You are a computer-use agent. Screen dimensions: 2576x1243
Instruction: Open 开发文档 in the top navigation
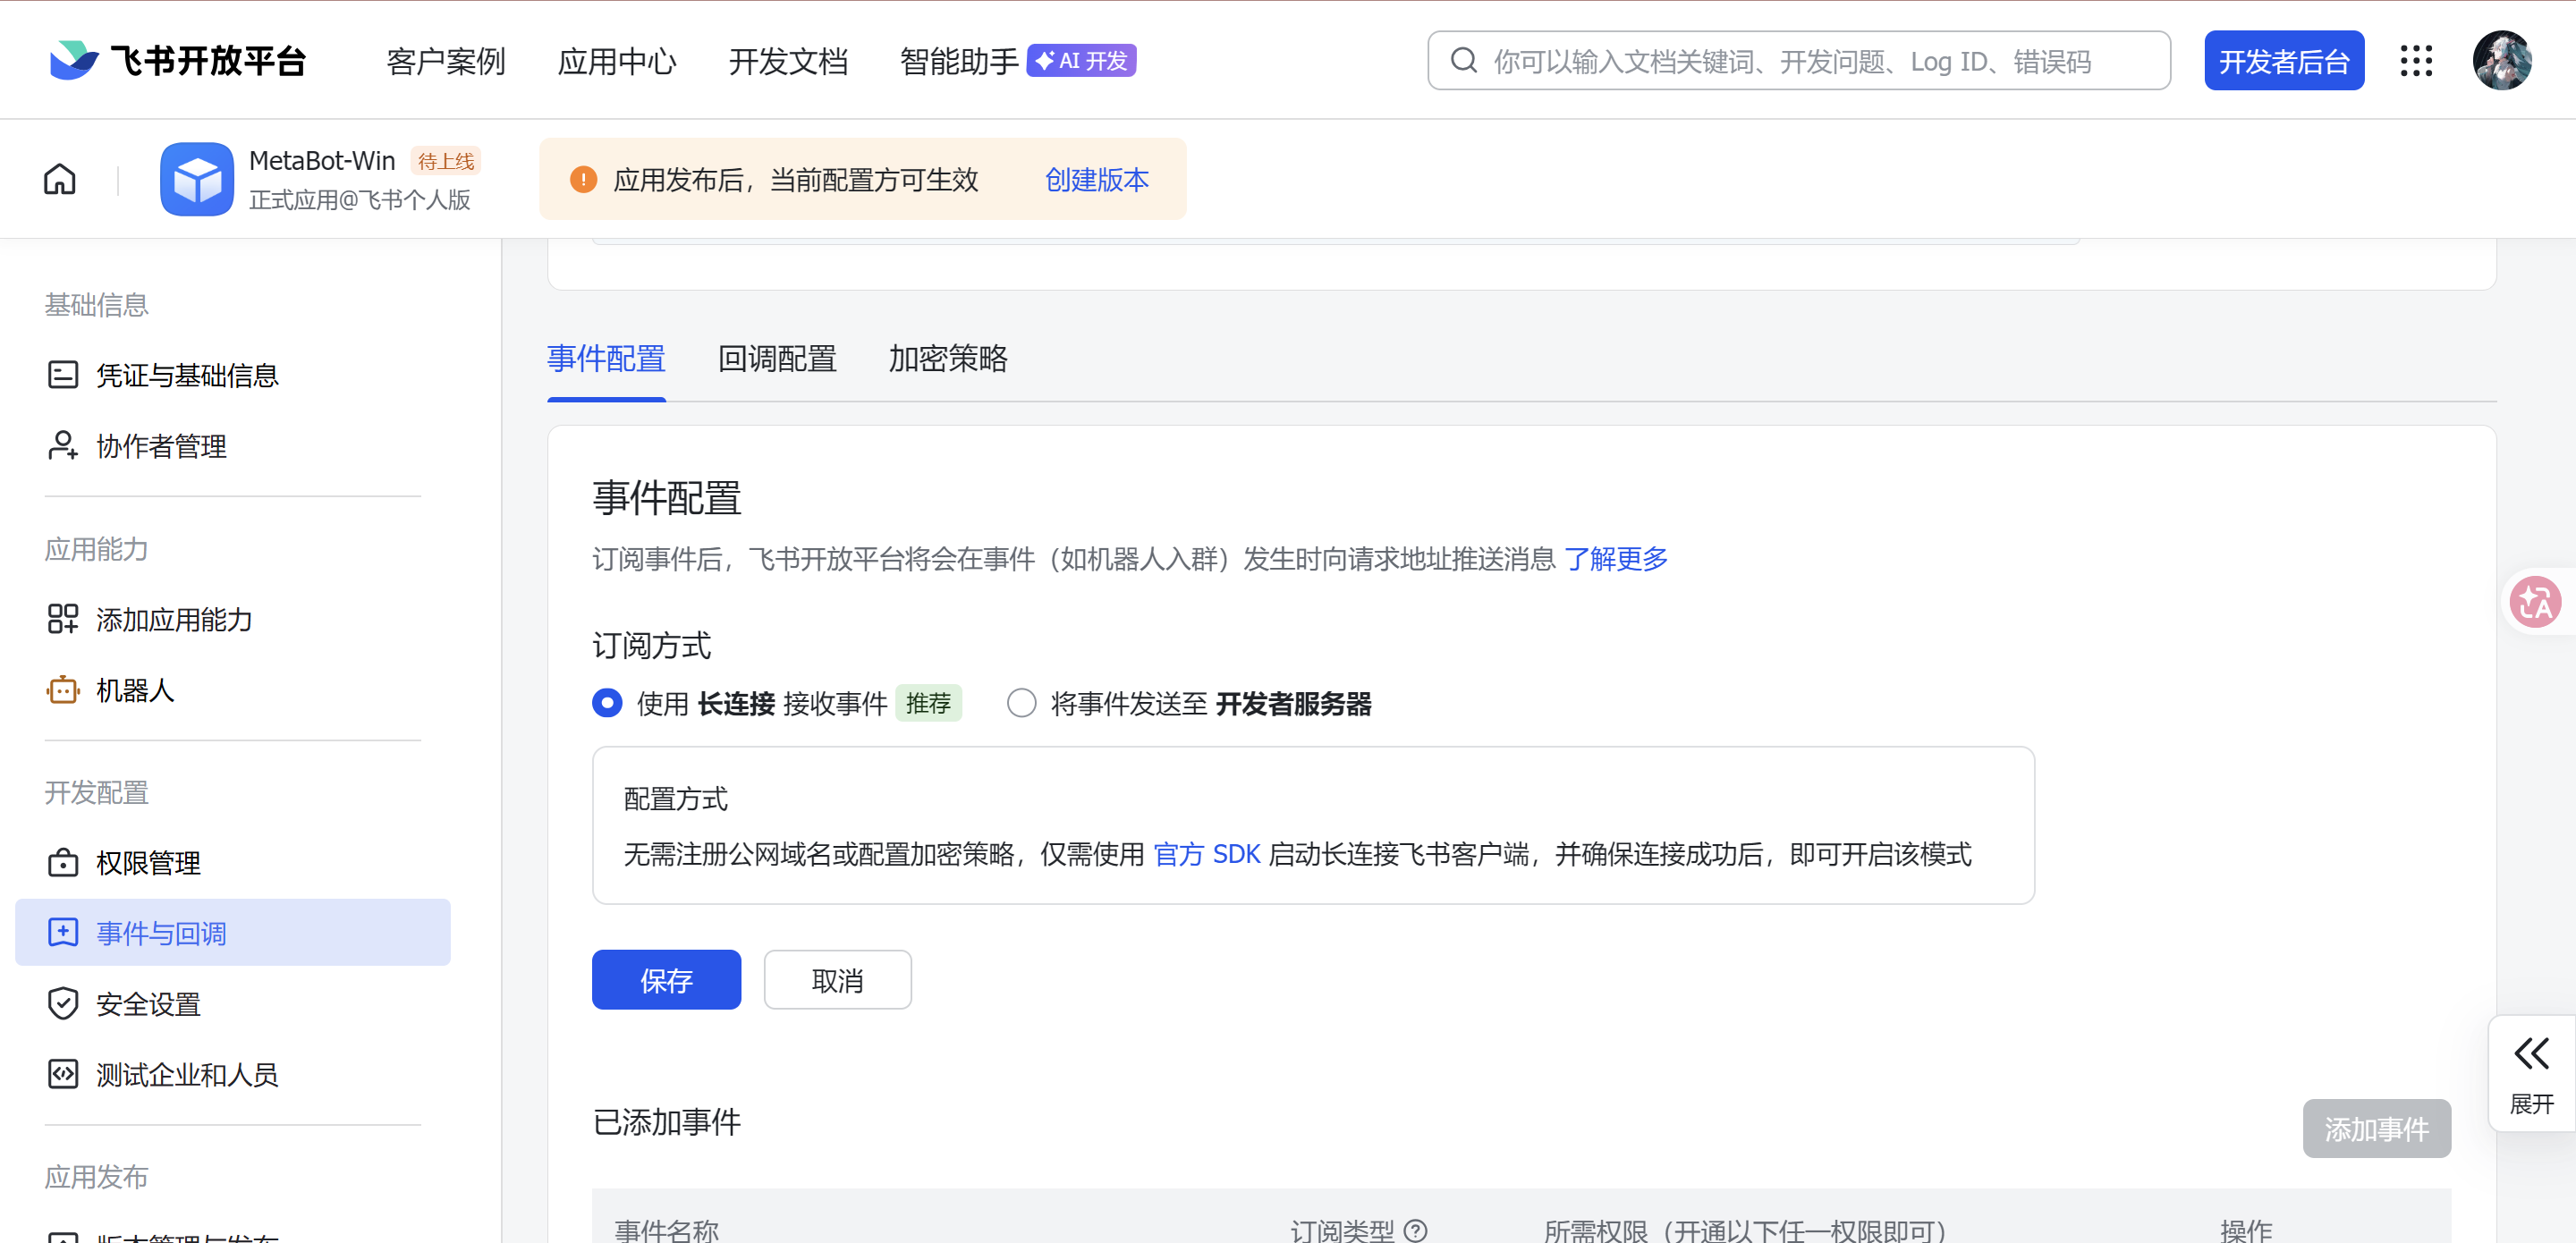coord(788,61)
